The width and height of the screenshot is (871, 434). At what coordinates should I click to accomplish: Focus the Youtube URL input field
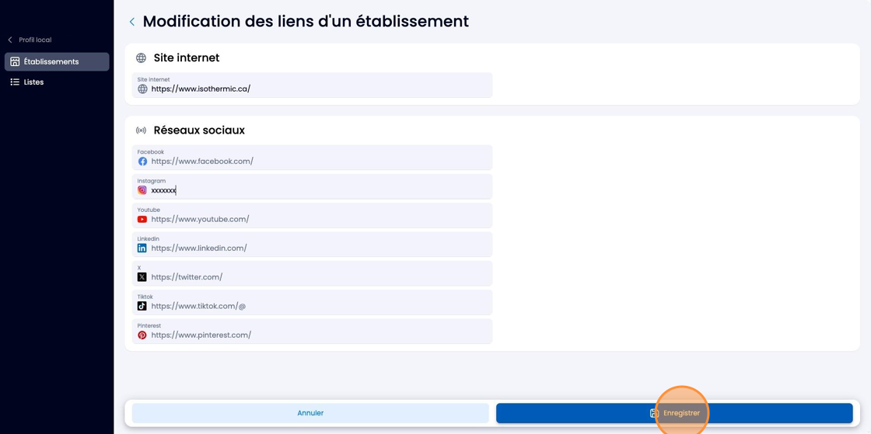312,215
